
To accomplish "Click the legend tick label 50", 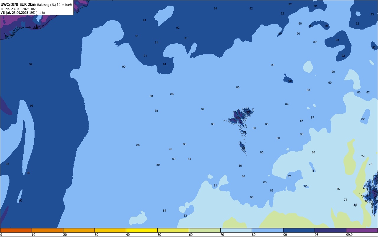I will 159,235.
